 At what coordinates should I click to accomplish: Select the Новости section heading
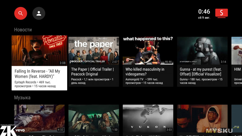coord(23,30)
